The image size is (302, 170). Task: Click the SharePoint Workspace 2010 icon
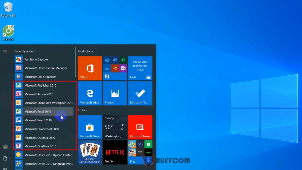click(x=19, y=103)
